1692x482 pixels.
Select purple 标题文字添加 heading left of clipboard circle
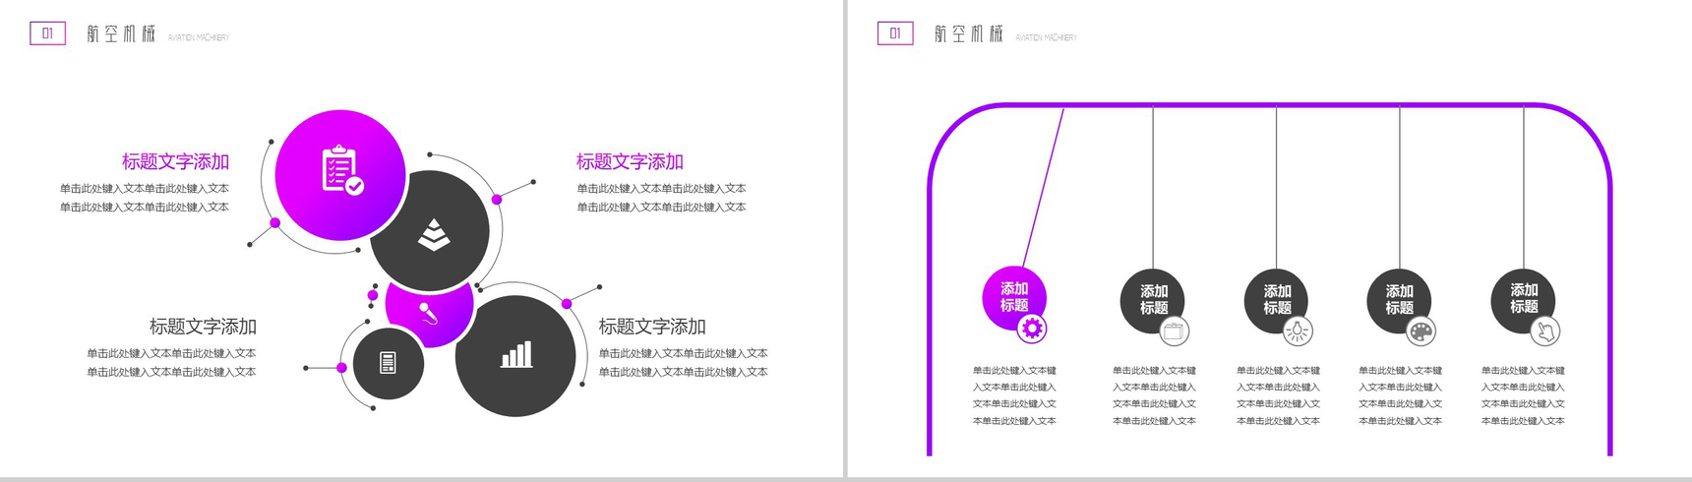[175, 161]
